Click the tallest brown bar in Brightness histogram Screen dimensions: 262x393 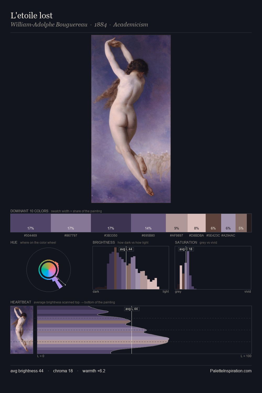click(115, 268)
